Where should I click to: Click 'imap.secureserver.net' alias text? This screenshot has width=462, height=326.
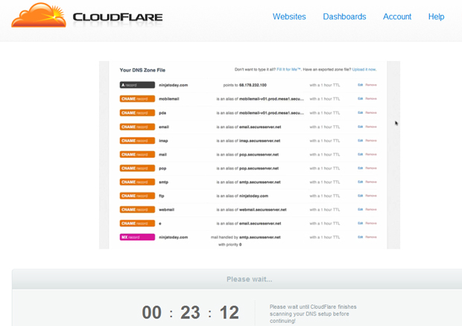coord(260,141)
